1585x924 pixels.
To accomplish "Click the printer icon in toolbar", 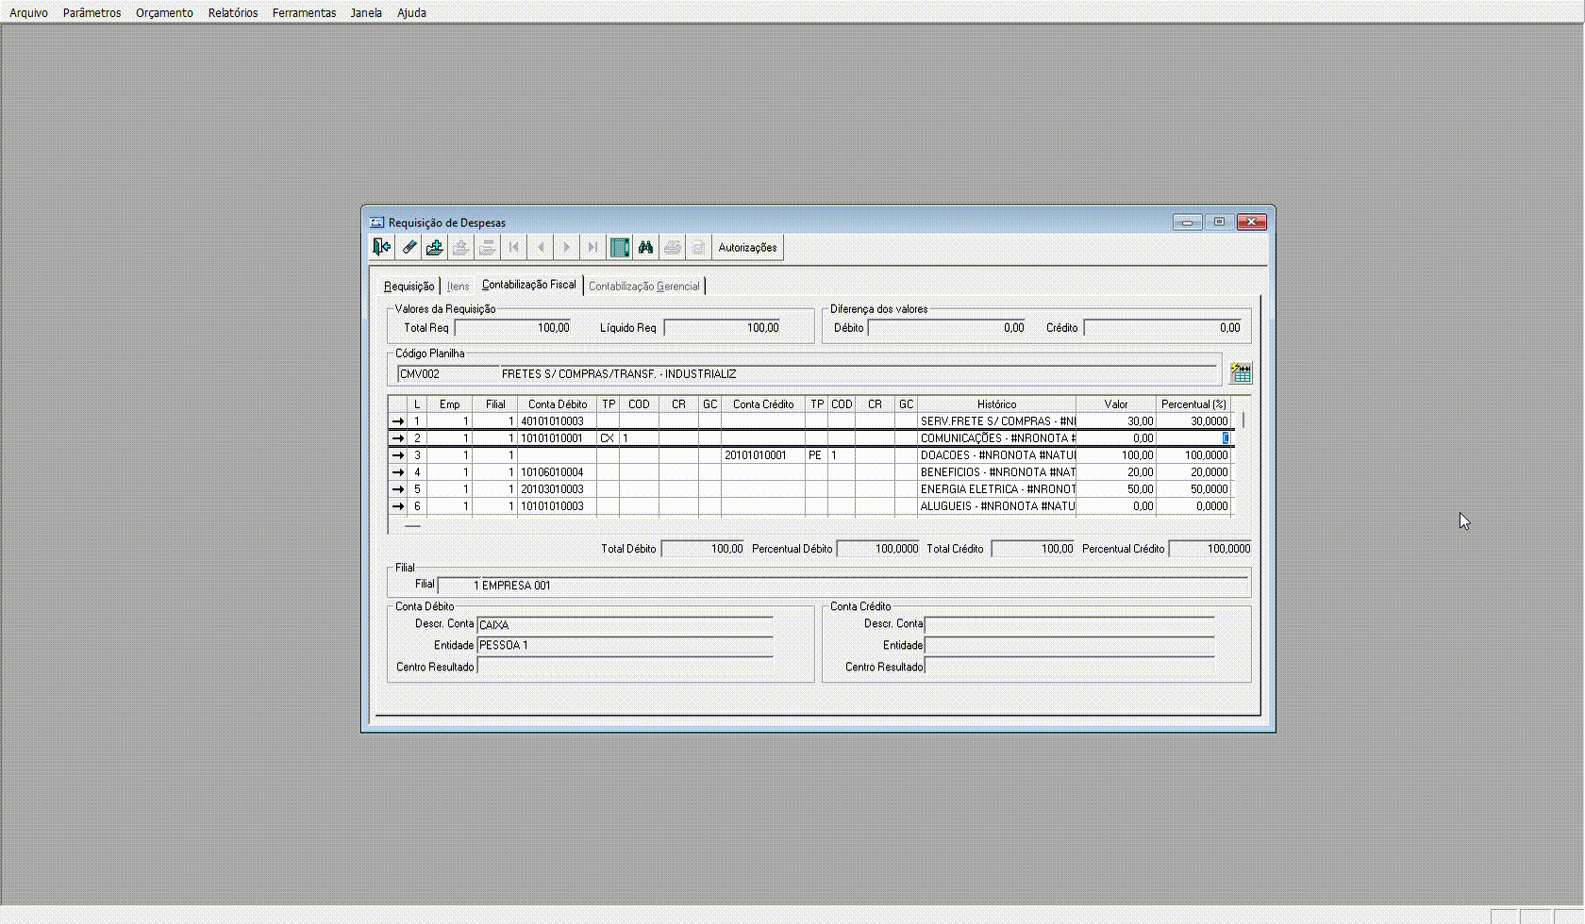I will point(673,248).
